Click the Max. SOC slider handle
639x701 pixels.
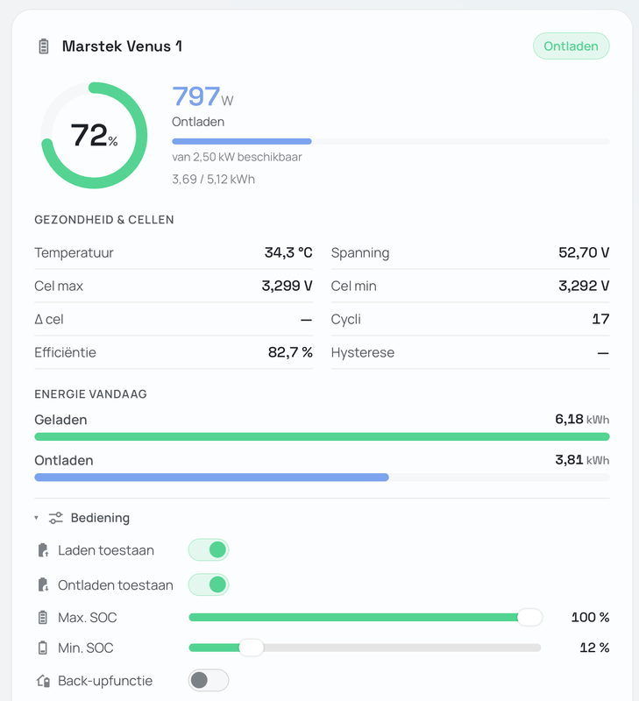(530, 618)
